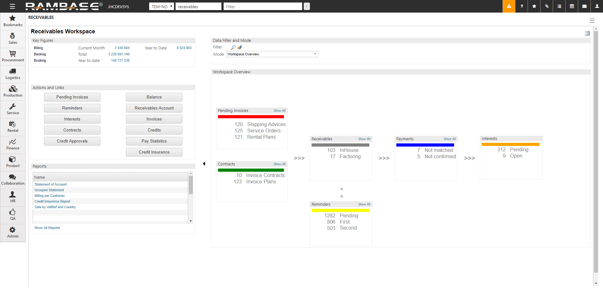
Task: Click the top bar Filter input field
Action: point(263,7)
